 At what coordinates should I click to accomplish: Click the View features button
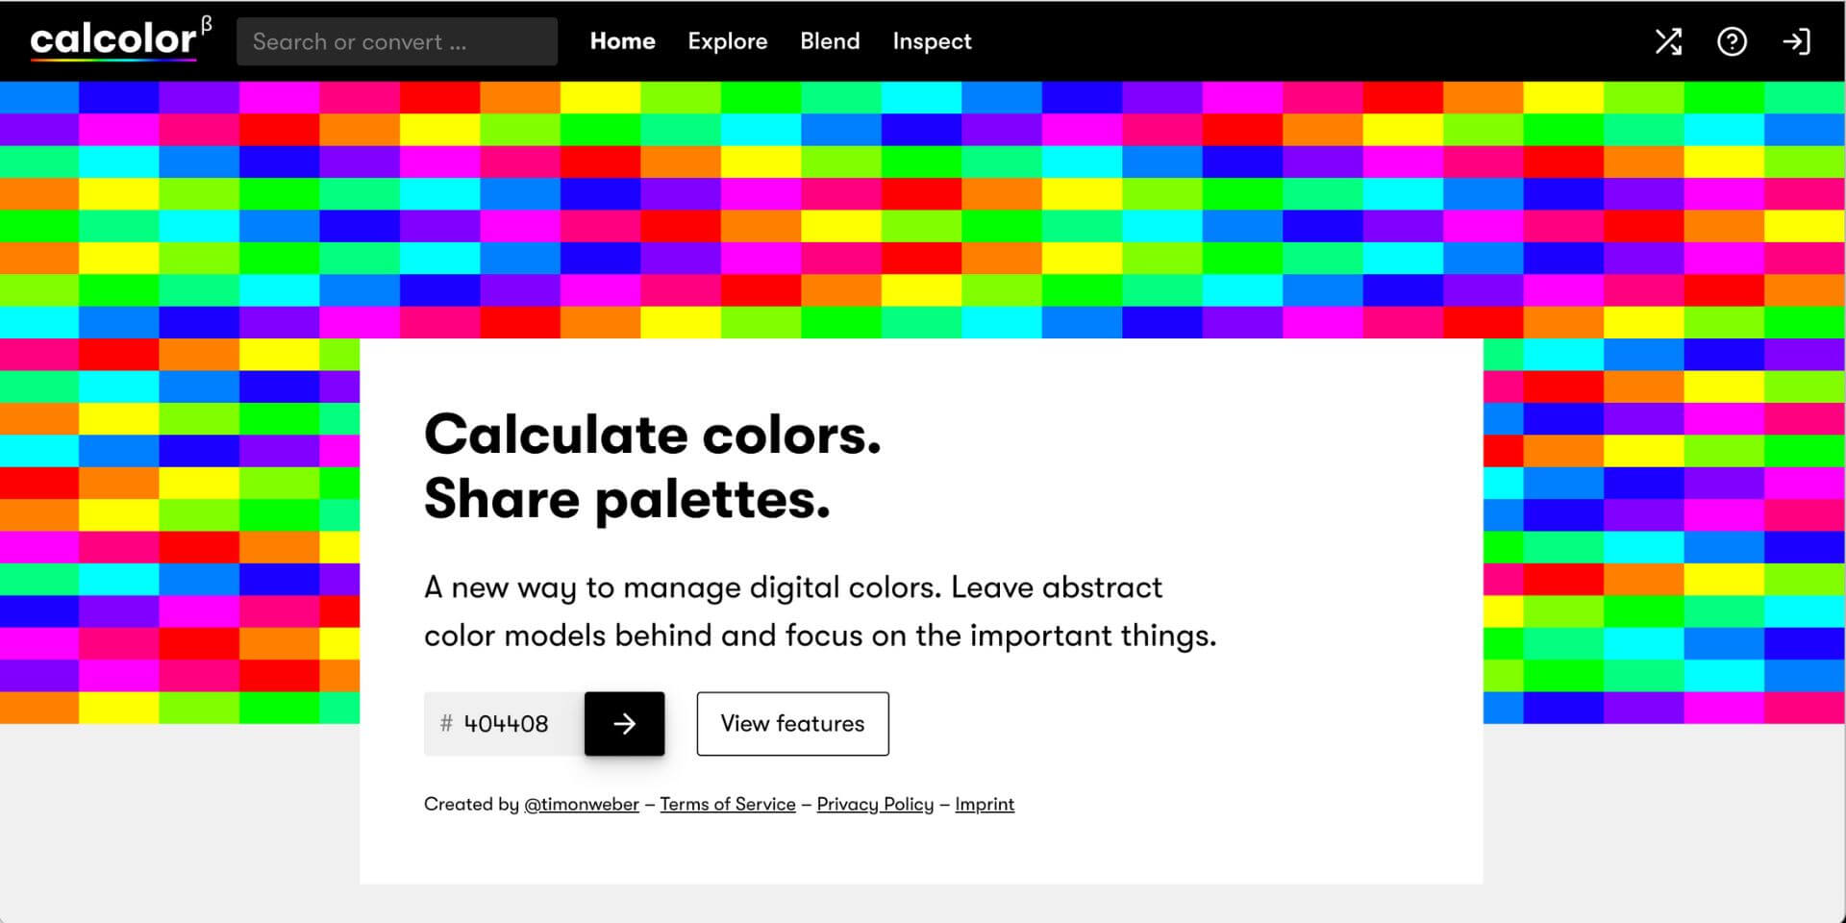point(792,724)
